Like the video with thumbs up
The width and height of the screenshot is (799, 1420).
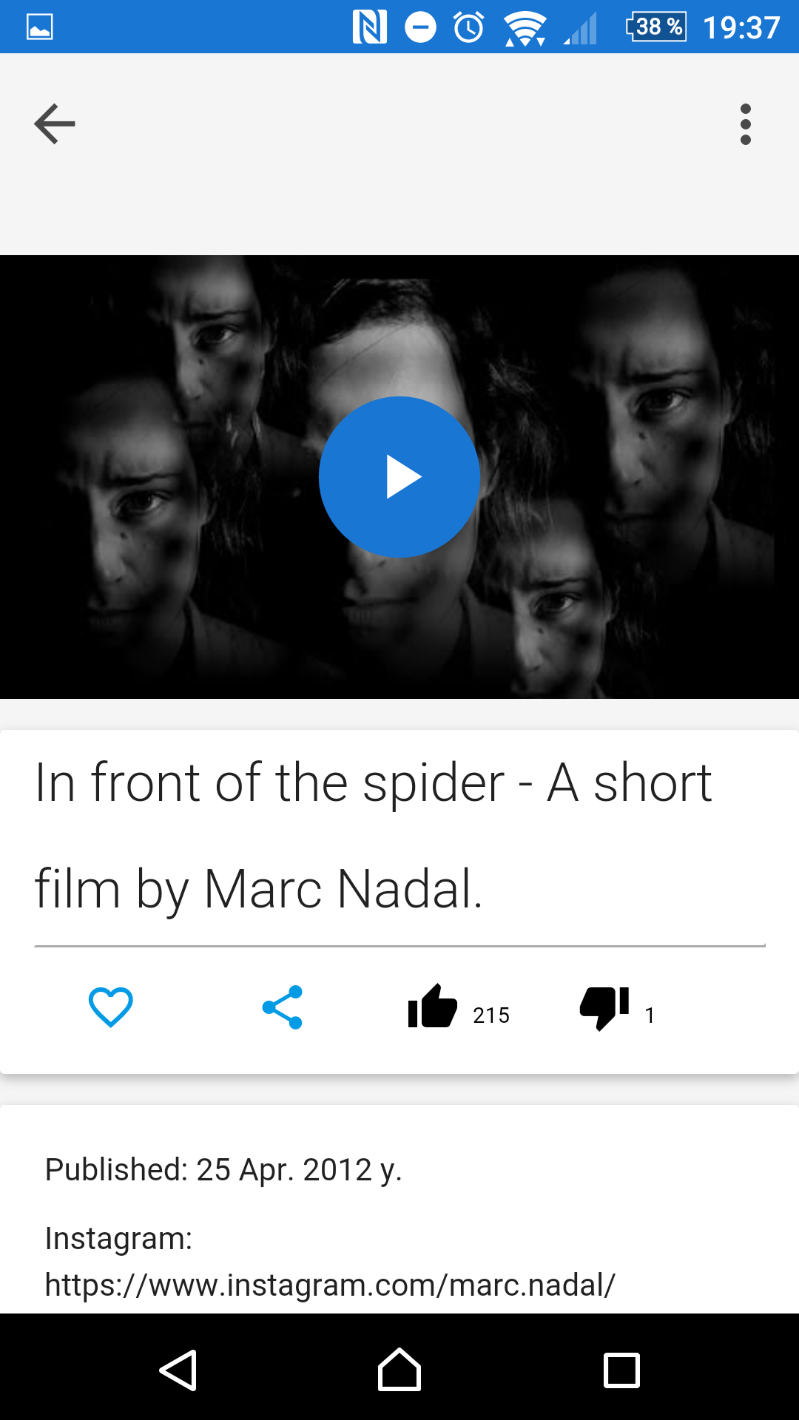click(433, 1007)
